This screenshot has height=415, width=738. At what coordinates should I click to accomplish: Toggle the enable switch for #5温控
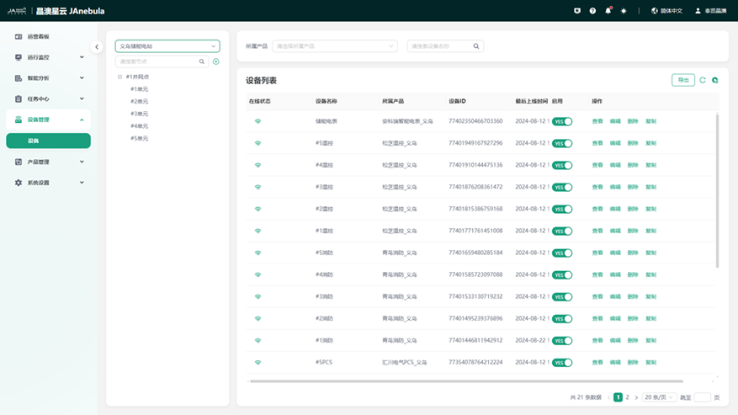pos(561,143)
